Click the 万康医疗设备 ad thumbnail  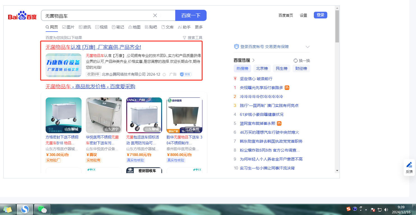pyautogui.click(x=64, y=65)
